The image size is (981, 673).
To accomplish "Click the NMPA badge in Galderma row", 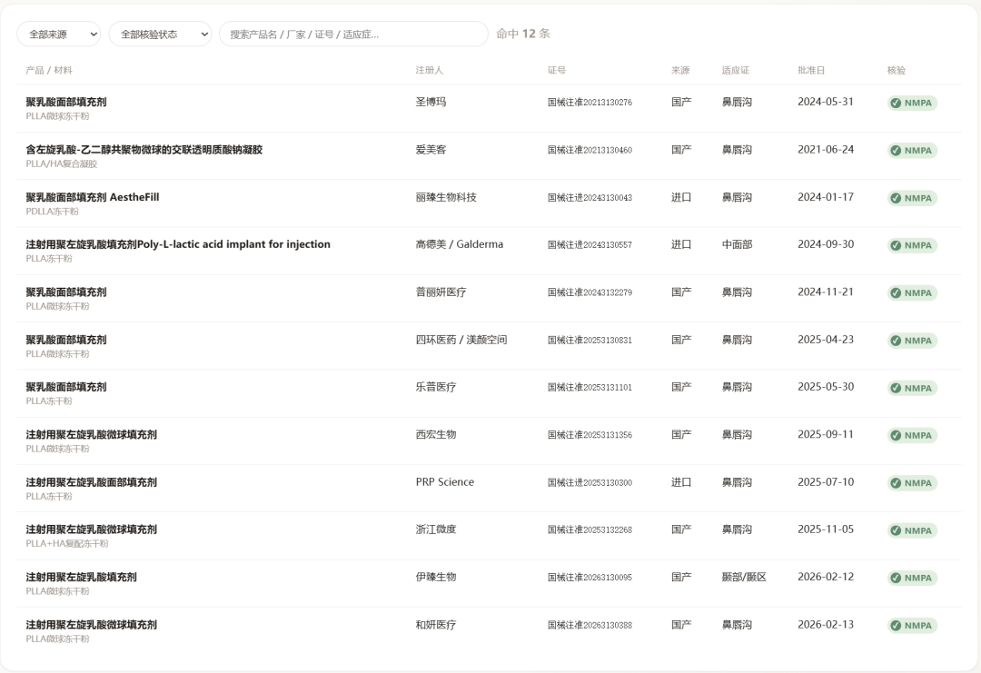I will [x=912, y=245].
